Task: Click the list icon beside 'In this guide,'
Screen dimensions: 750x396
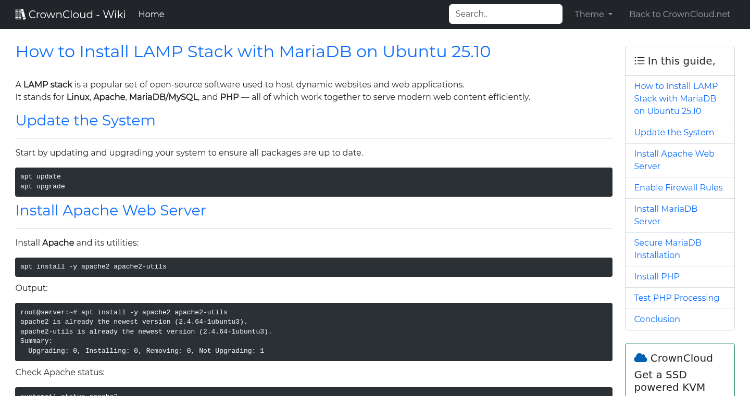Action: [639, 60]
